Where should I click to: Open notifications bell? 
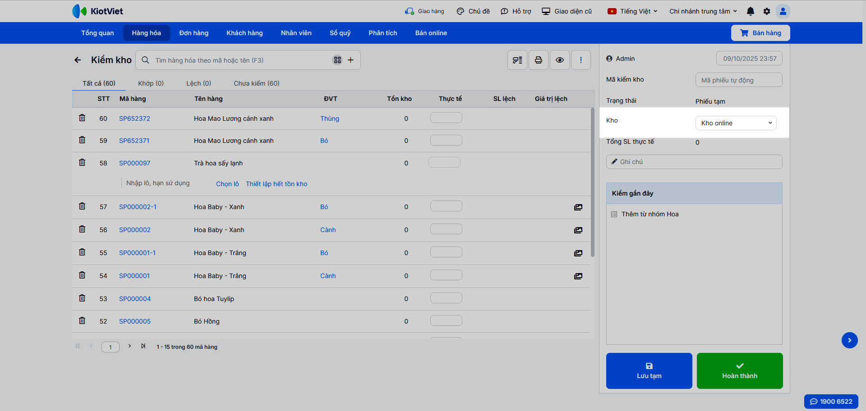(x=751, y=11)
